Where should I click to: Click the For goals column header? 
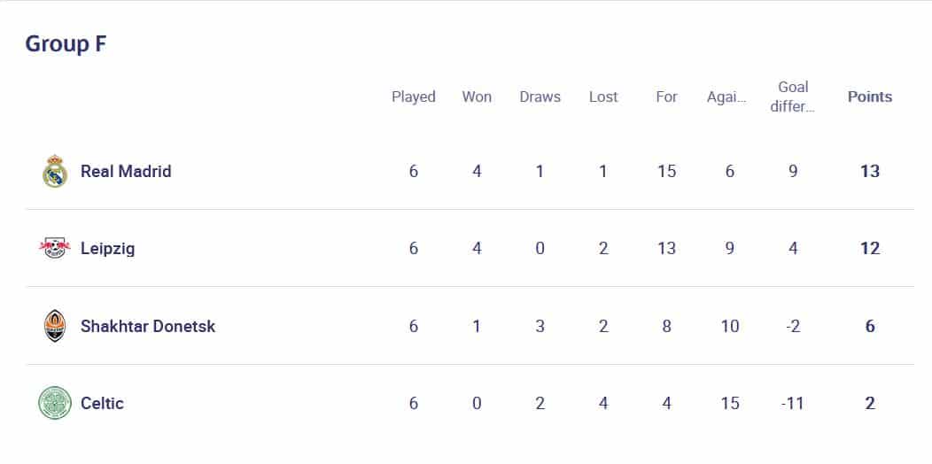point(666,97)
